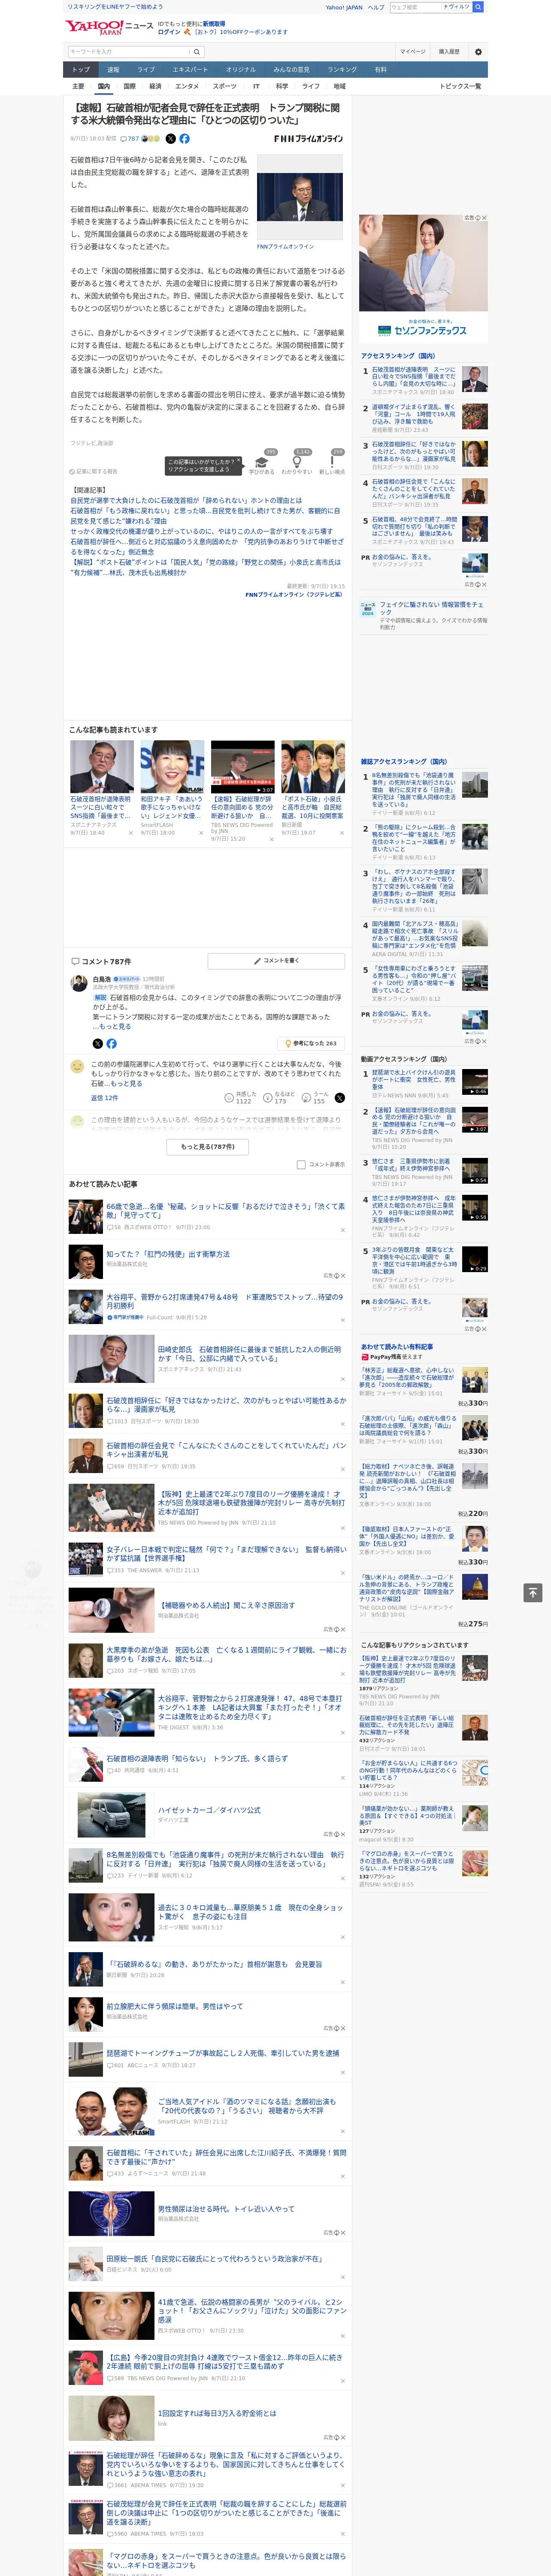Open the 787 comments bubble under headline
Image resolution: width=551 pixels, height=2576 pixels.
pyautogui.click(x=130, y=139)
